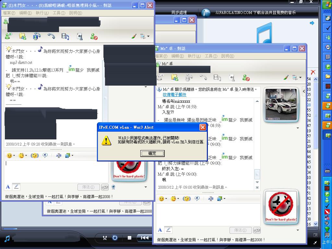Click the paintbrush color scheme icon in Mr" 卓 chat
Screen dimensions: 332x249
tap(286, 77)
